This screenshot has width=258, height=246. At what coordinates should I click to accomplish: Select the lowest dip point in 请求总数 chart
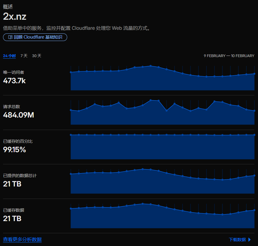point(167,111)
